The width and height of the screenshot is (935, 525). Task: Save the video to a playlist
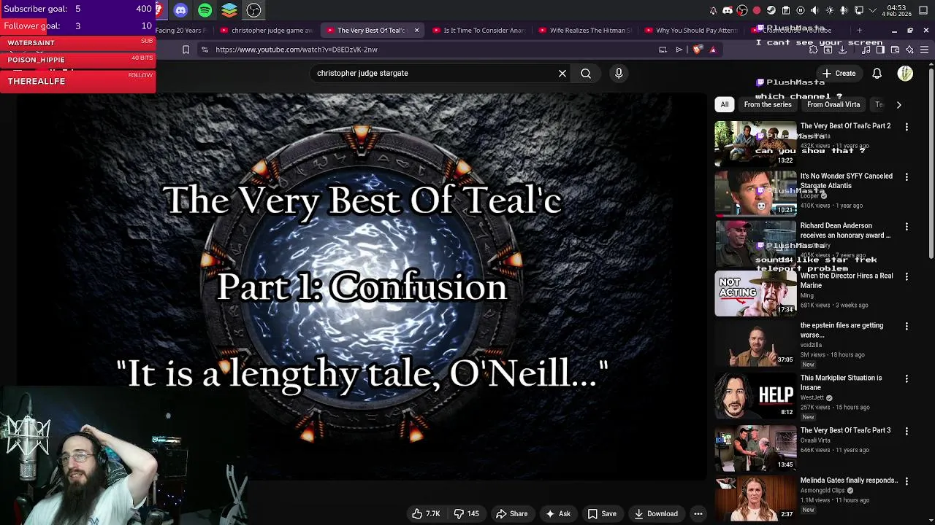pyautogui.click(x=602, y=514)
